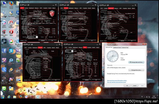Open the Facebook desktop shortcut

tap(4, 51)
